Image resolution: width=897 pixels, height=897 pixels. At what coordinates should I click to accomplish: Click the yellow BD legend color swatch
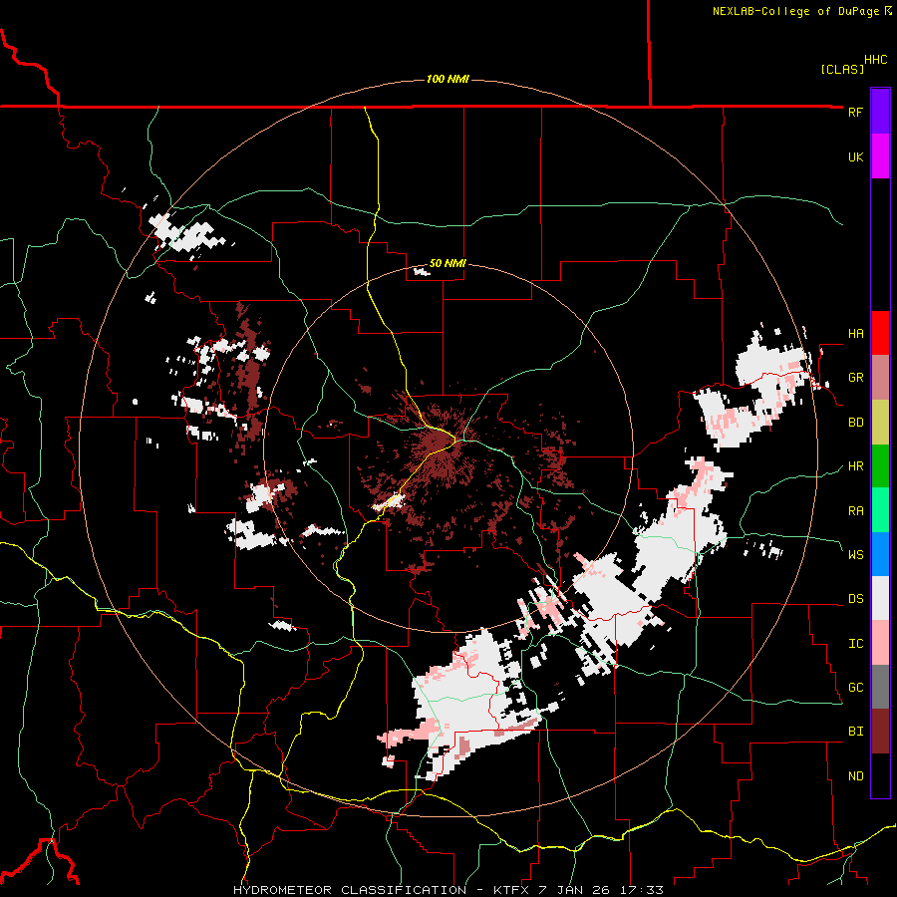pos(880,423)
